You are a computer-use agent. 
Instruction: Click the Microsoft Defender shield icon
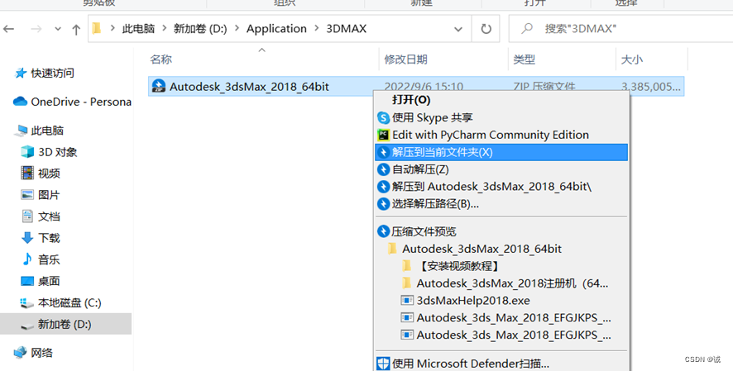(x=383, y=364)
